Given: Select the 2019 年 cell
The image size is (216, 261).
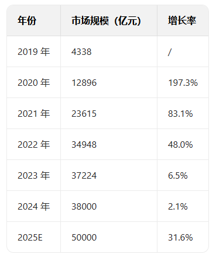Looking at the screenshot, I should [34, 52].
